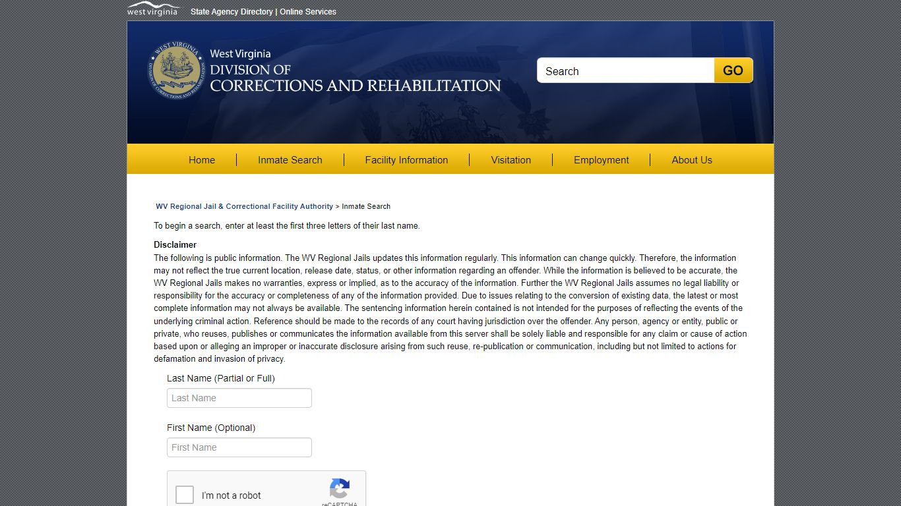Go to the Visitation page
901x506 pixels.
tap(511, 160)
